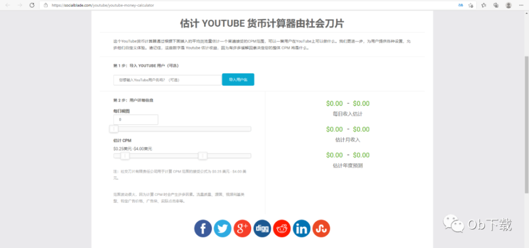Share page via LinkedIn icon
Screen dimensions: 529x248
click(x=302, y=228)
